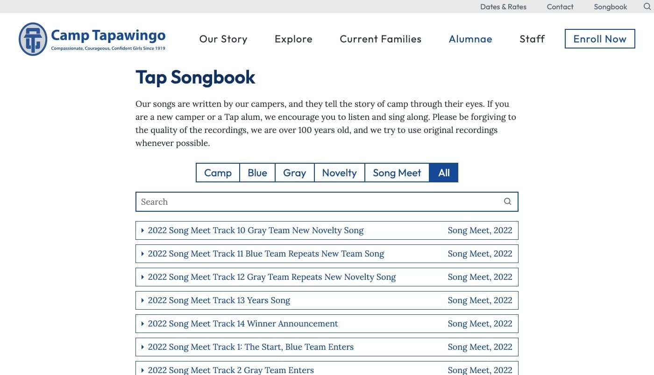
Task: Open site search magnifier in top bar
Action: tap(647, 7)
